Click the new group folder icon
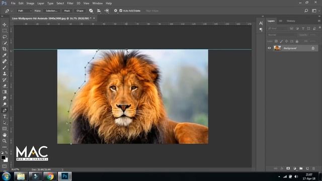 coord(301,168)
